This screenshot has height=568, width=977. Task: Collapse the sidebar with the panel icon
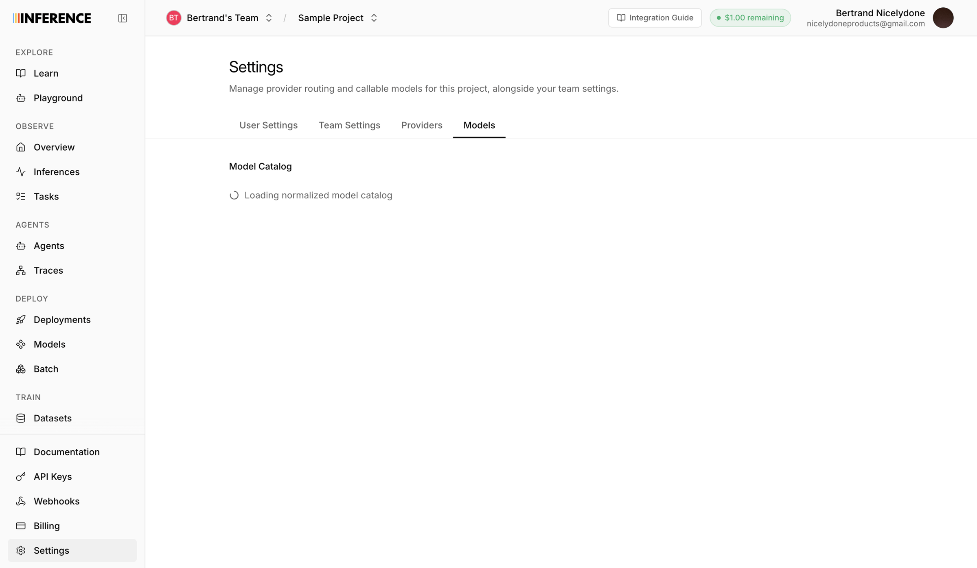tap(123, 18)
